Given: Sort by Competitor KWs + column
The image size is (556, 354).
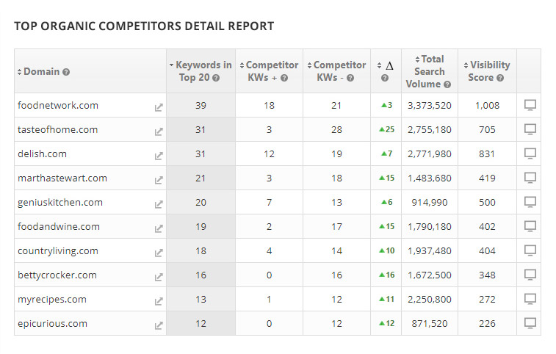Looking at the screenshot, I should [269, 71].
